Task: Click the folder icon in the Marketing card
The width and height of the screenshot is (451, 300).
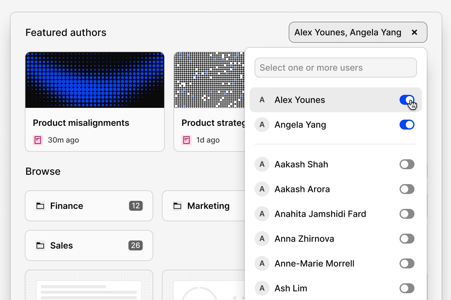Action: point(177,206)
